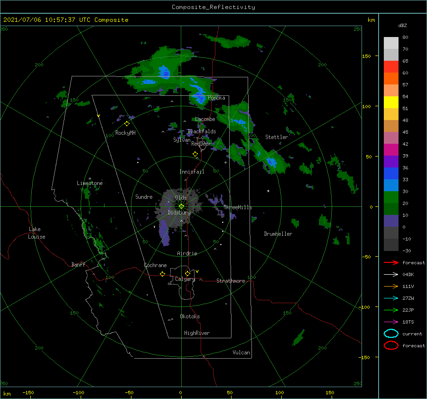Click the Sundre city label

[144, 196]
